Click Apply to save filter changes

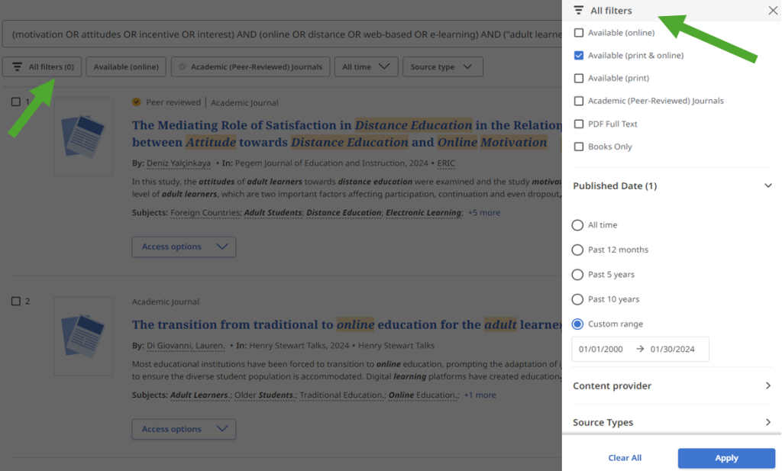tap(725, 458)
